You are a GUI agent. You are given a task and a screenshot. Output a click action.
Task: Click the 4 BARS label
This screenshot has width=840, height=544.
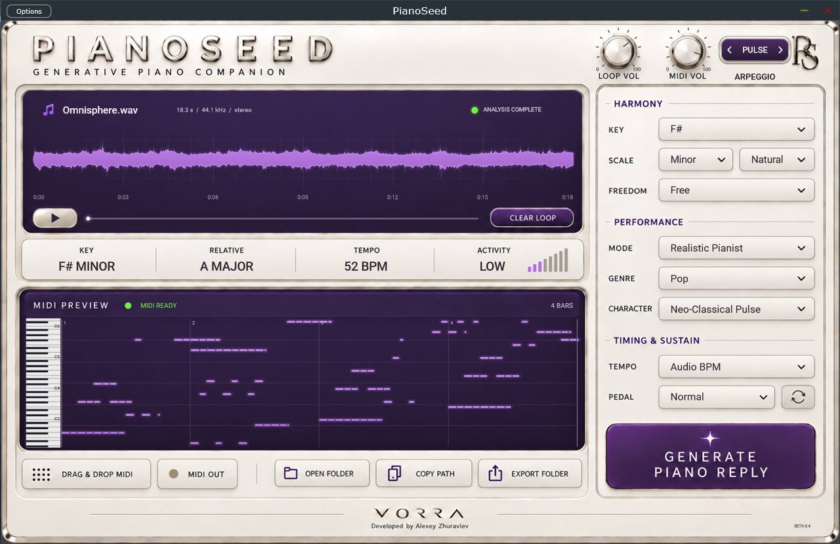(x=562, y=305)
